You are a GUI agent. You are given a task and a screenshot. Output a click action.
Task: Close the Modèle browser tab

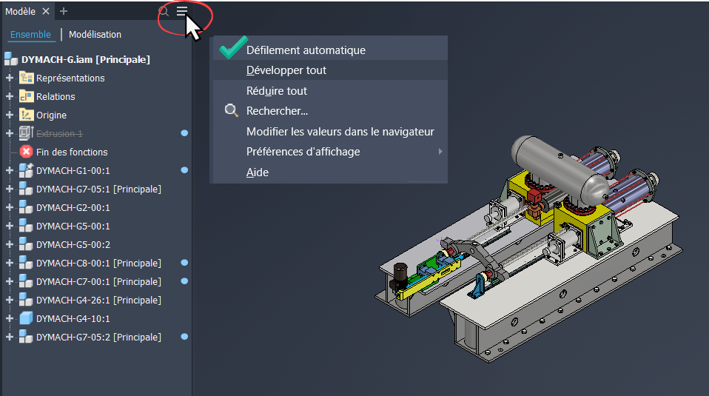[x=45, y=11]
